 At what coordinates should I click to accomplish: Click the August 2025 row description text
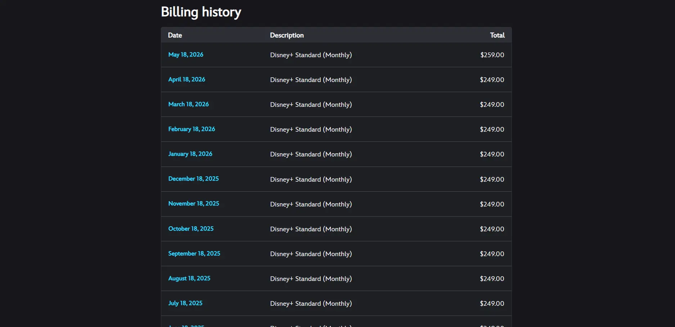pos(311,279)
